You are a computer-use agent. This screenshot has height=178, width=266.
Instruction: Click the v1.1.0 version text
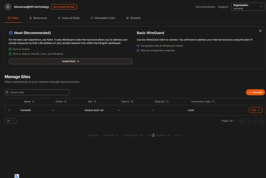click(178, 135)
